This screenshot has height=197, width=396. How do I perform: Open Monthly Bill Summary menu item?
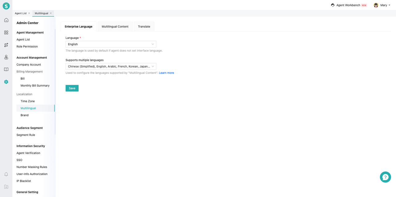pos(35,86)
